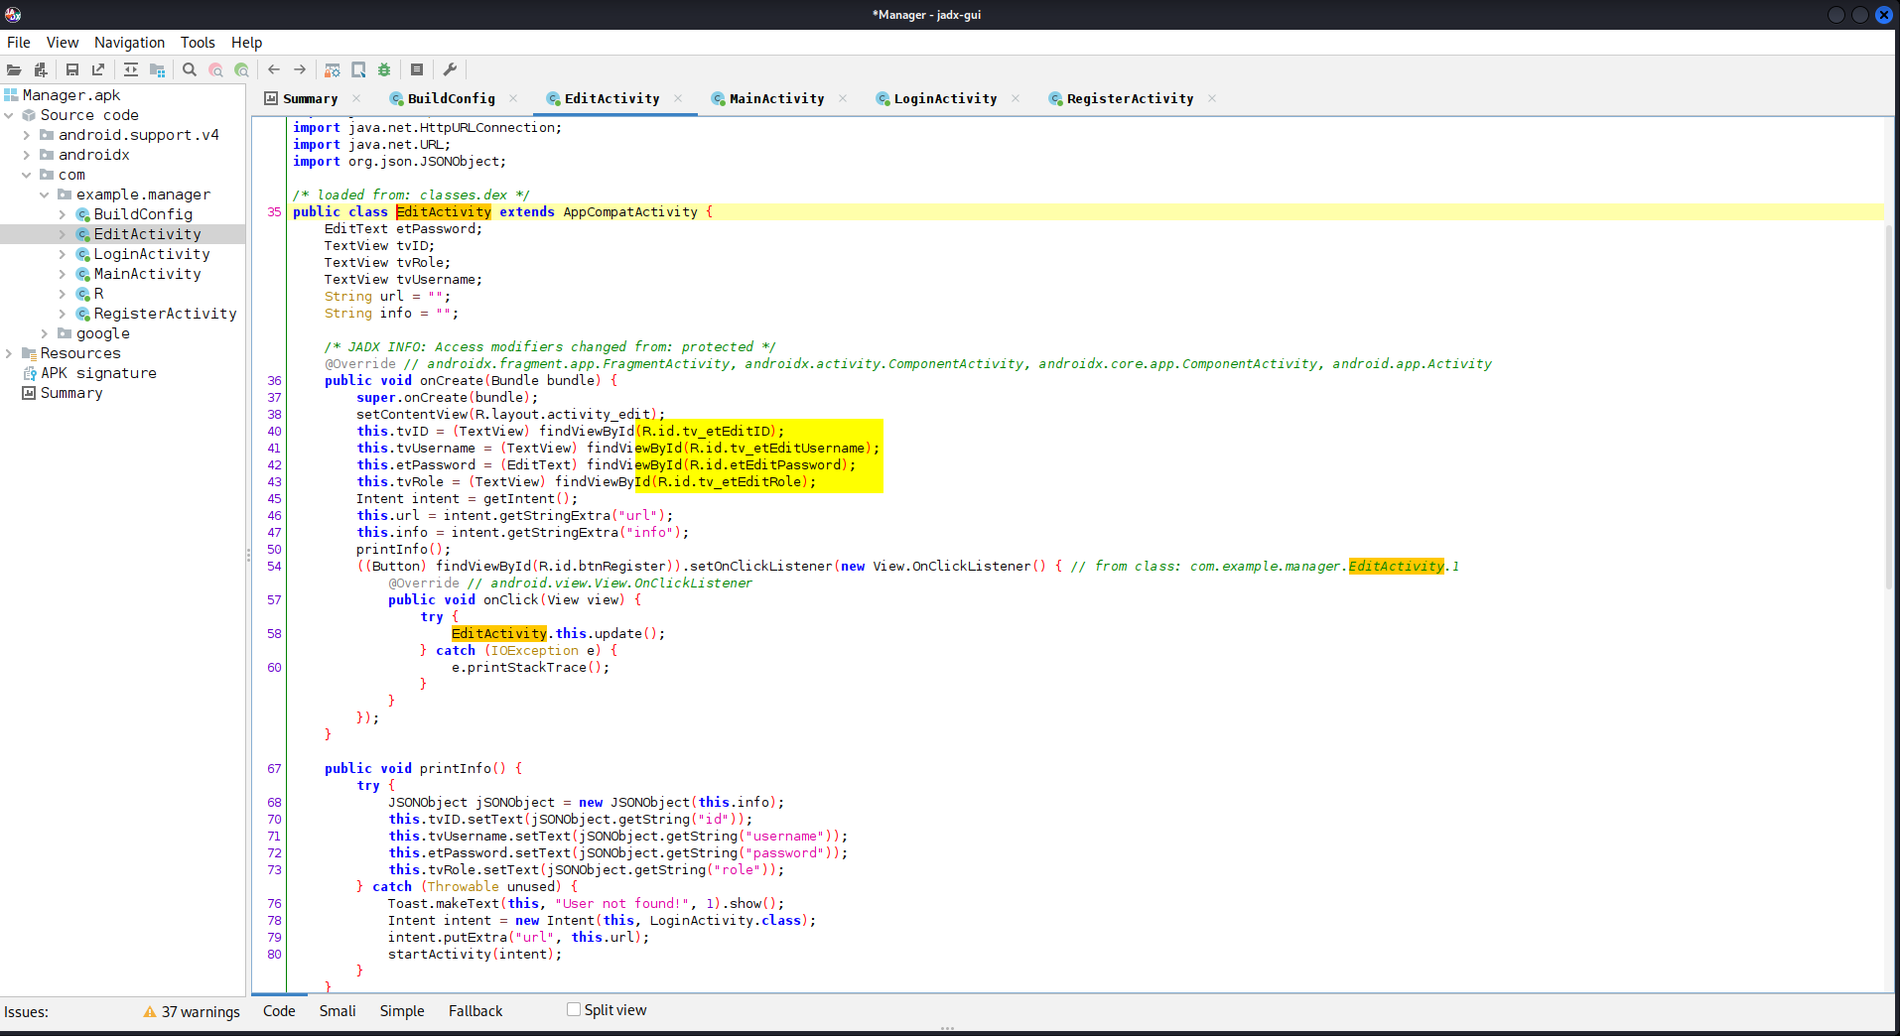The width and height of the screenshot is (1900, 1036).
Task: Switch to the RegisterActivity tab
Action: 1130,98
